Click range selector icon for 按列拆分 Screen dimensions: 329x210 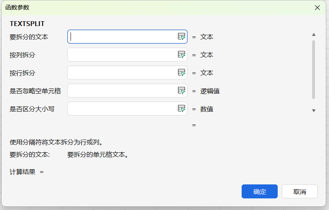coord(182,55)
